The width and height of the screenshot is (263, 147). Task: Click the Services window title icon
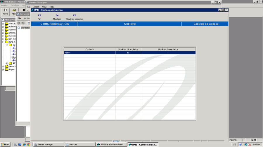tap(18, 14)
